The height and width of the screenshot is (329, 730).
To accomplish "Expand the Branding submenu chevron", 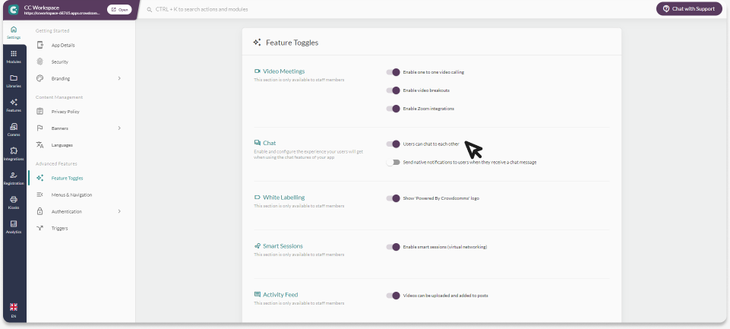I will [119, 78].
